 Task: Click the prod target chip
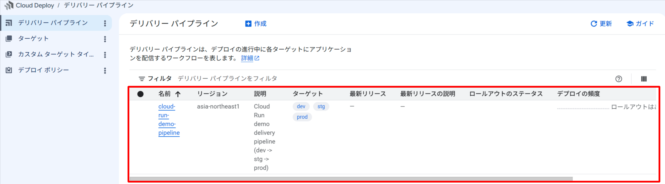pyautogui.click(x=302, y=117)
